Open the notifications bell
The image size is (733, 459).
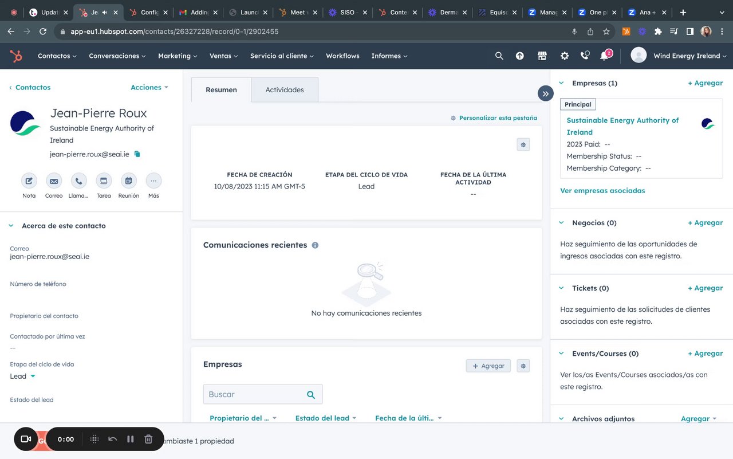604,56
